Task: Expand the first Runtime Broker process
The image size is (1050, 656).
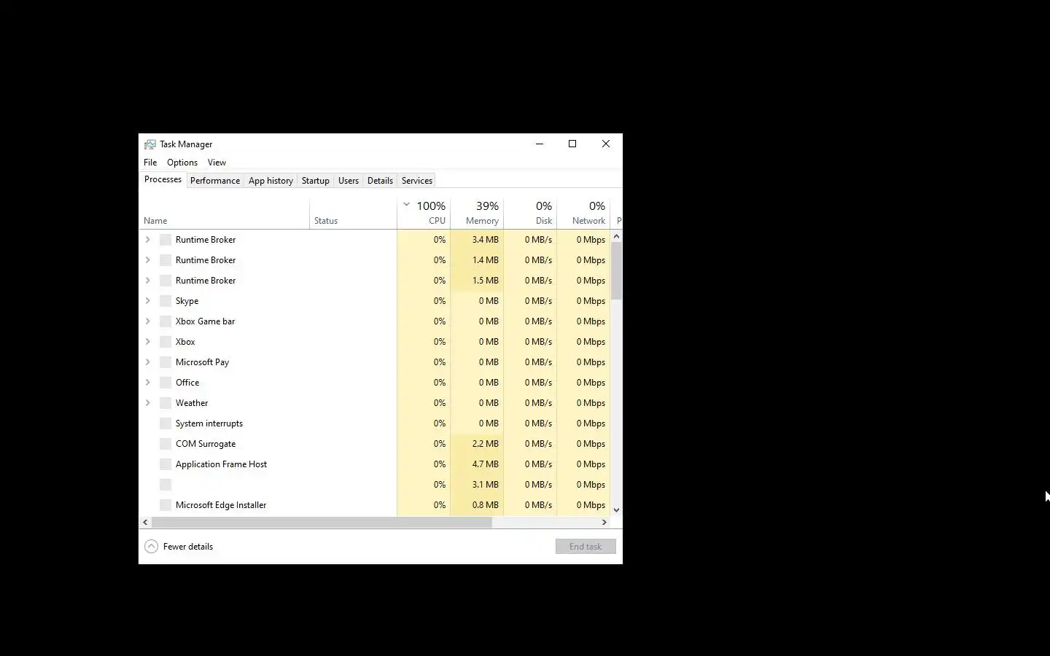Action: tap(148, 240)
